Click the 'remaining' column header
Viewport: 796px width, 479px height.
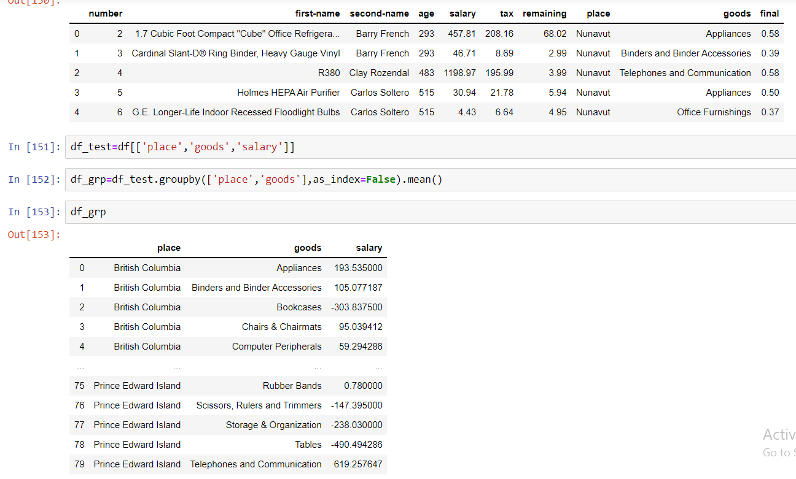coord(545,13)
